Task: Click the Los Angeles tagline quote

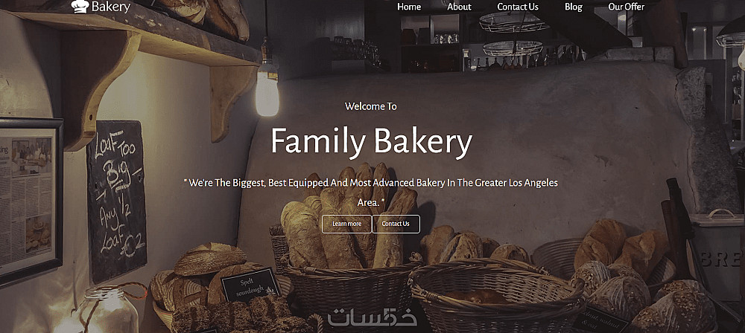Action: 370,193
